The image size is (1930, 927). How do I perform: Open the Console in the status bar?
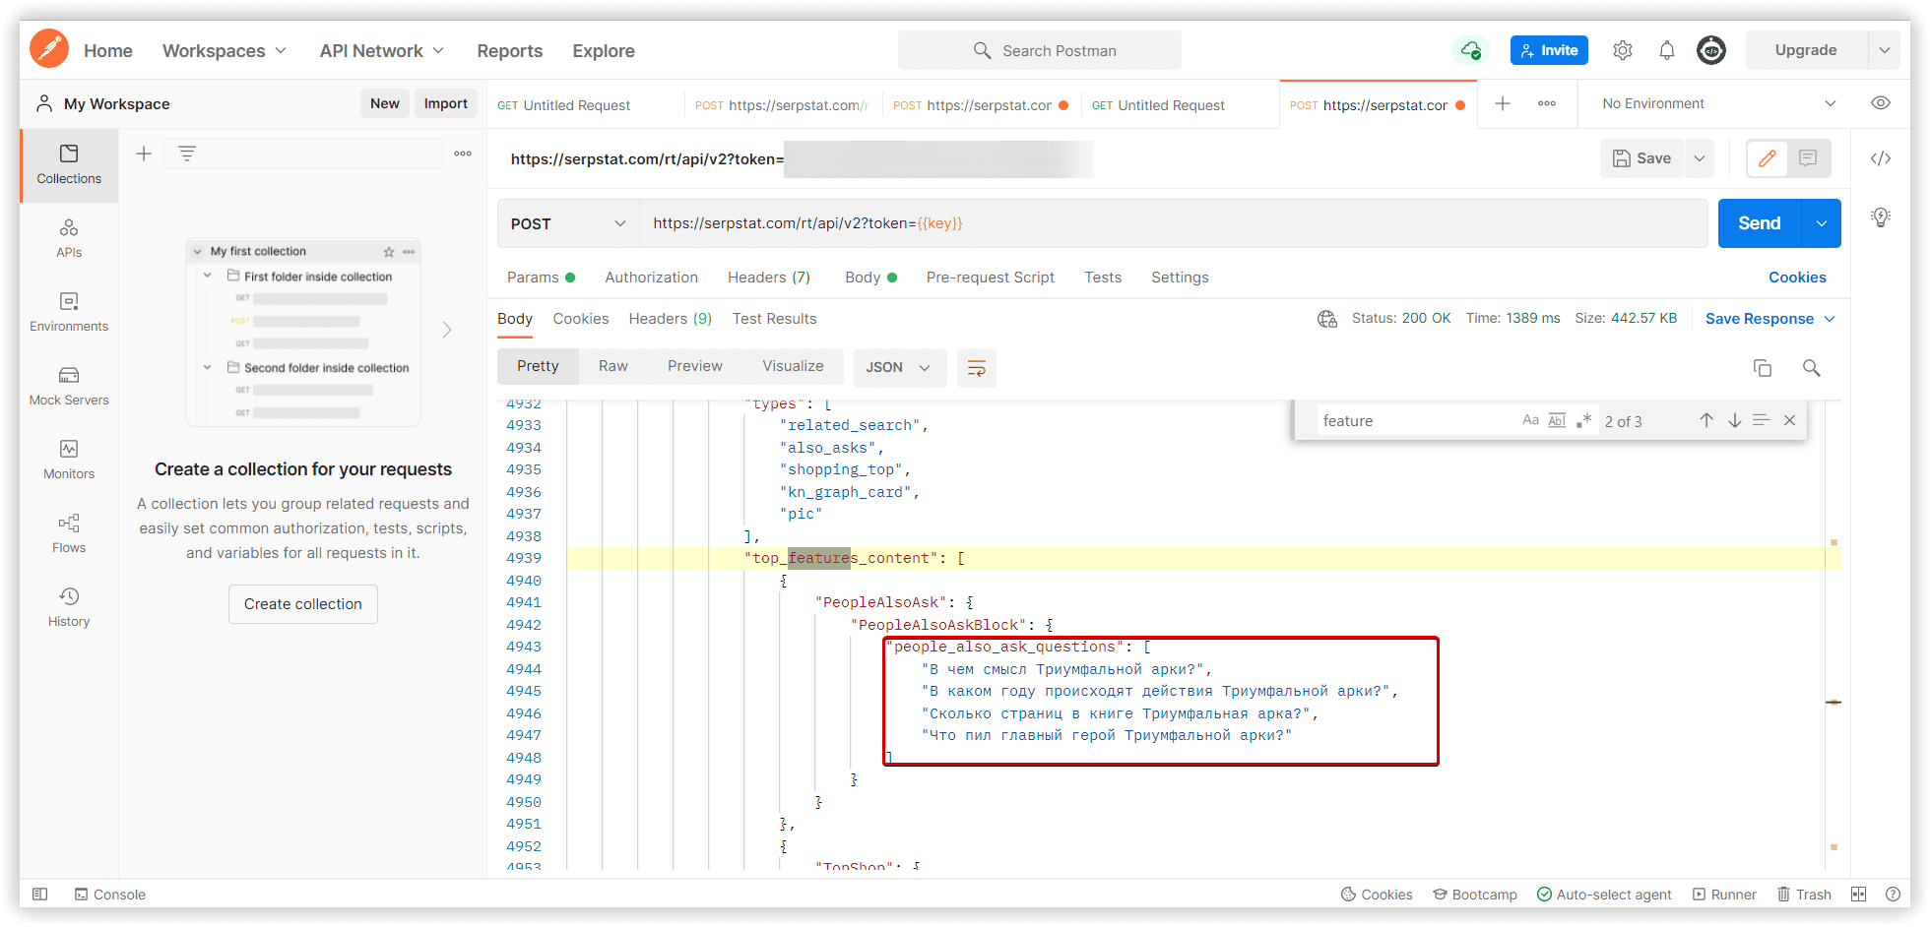(110, 895)
